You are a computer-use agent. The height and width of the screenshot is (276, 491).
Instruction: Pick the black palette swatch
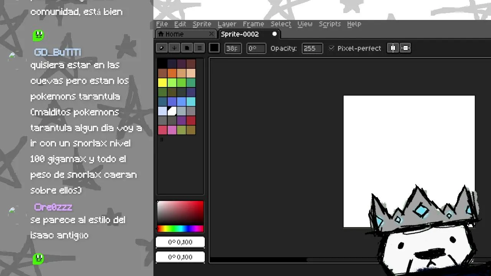[x=162, y=64]
